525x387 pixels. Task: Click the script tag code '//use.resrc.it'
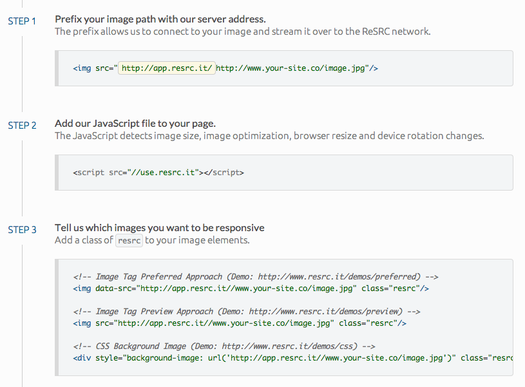[163, 173]
